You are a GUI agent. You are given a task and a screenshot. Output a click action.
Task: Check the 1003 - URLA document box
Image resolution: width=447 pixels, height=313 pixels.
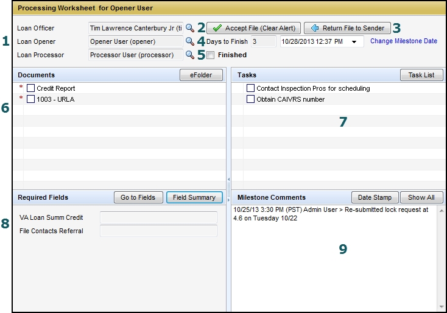pyautogui.click(x=31, y=99)
